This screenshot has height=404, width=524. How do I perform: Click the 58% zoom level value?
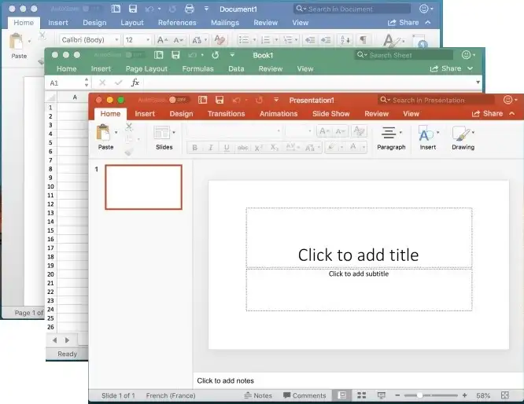[x=483, y=395]
